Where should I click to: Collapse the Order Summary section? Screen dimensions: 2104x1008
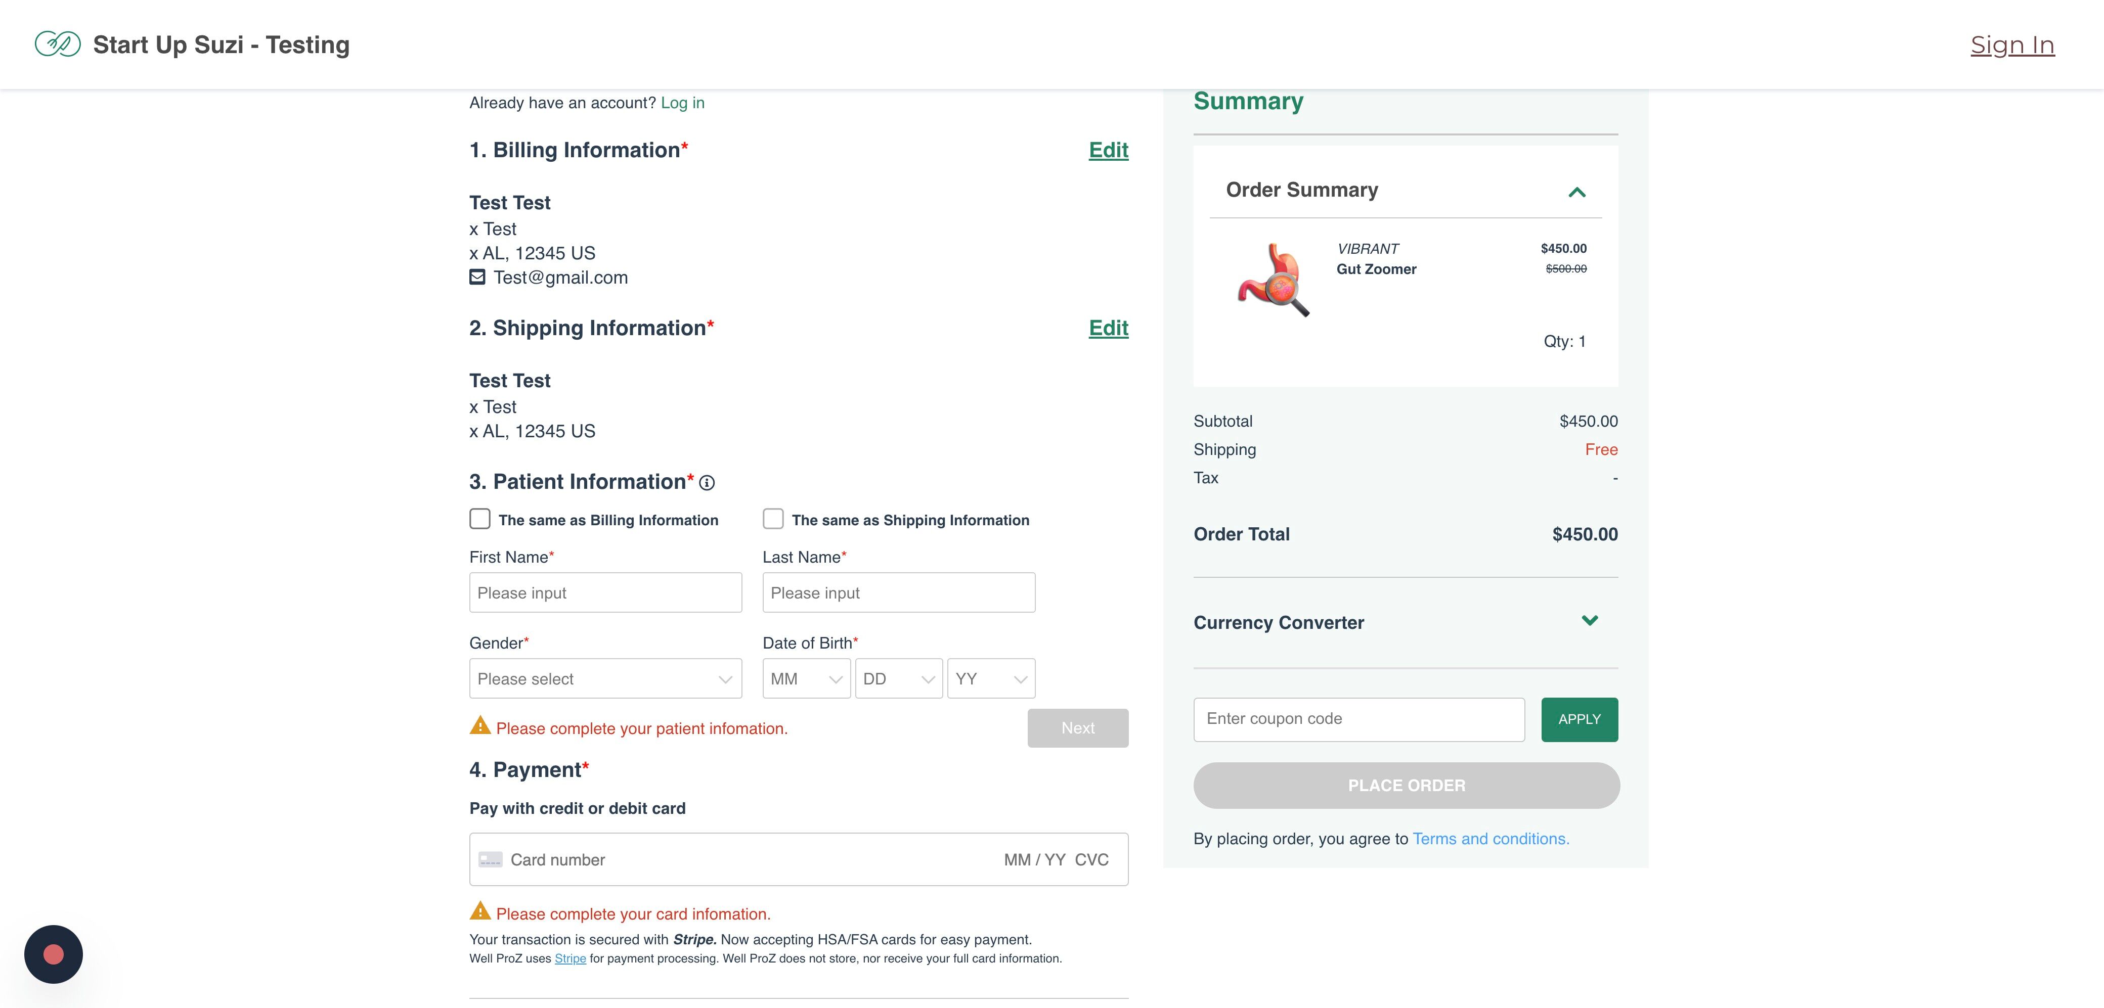point(1577,193)
